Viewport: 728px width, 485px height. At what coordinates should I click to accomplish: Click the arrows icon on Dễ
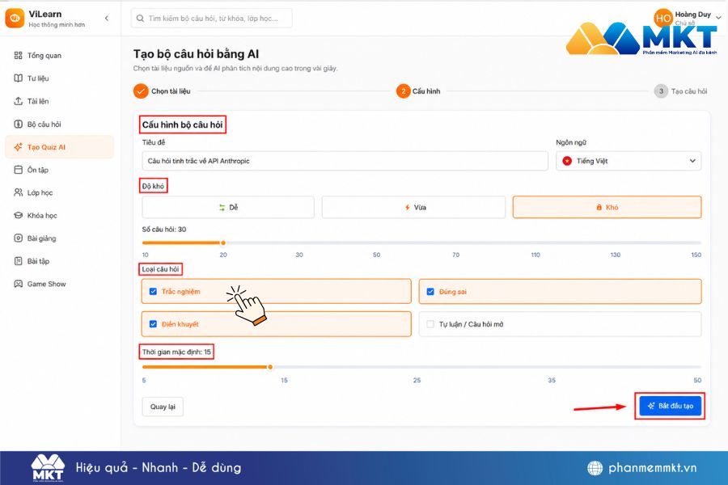222,208
